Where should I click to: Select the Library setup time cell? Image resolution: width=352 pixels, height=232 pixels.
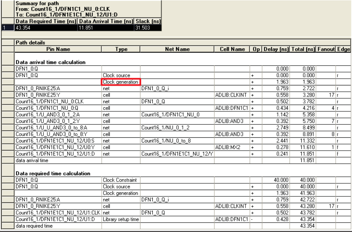coord(121,219)
